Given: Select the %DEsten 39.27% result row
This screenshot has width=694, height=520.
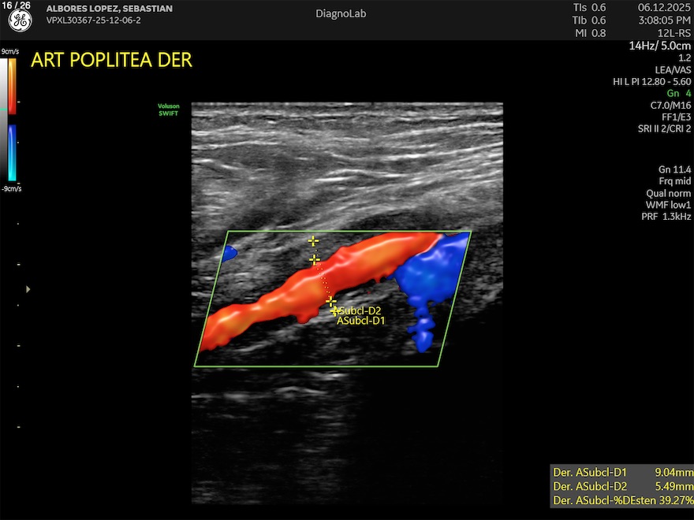Looking at the screenshot, I should (622, 500).
